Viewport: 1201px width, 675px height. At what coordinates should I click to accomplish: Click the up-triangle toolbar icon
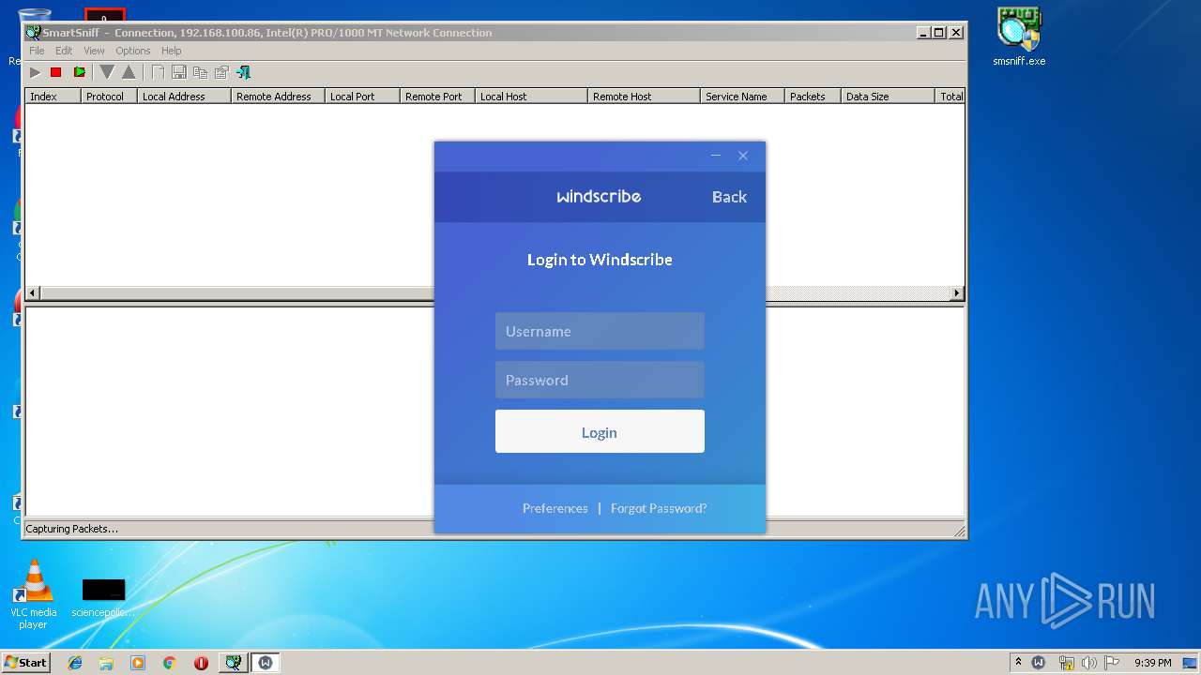click(x=129, y=72)
